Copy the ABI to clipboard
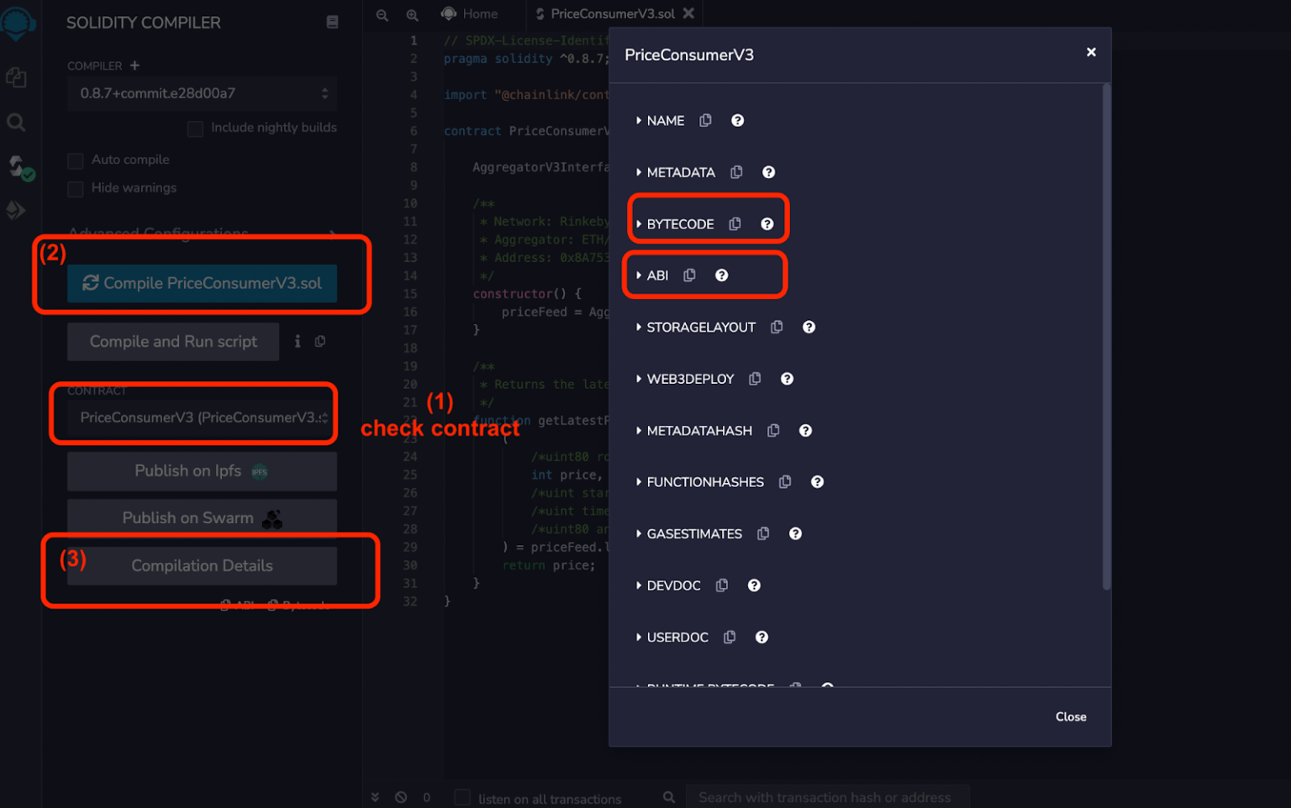1291x808 pixels. 689,275
